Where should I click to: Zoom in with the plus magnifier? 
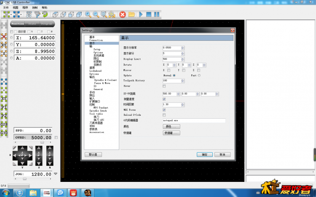coord(88,14)
